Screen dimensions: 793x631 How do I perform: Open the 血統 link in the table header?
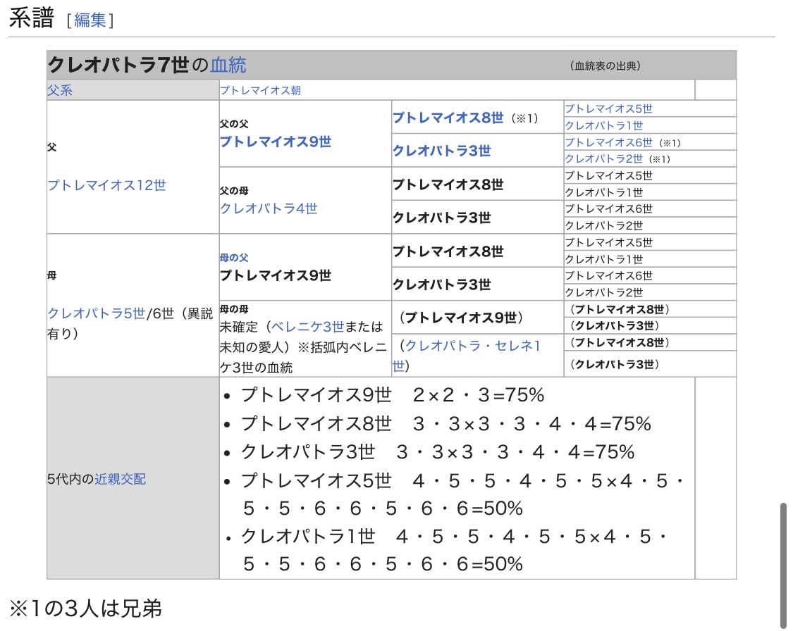[x=228, y=65]
